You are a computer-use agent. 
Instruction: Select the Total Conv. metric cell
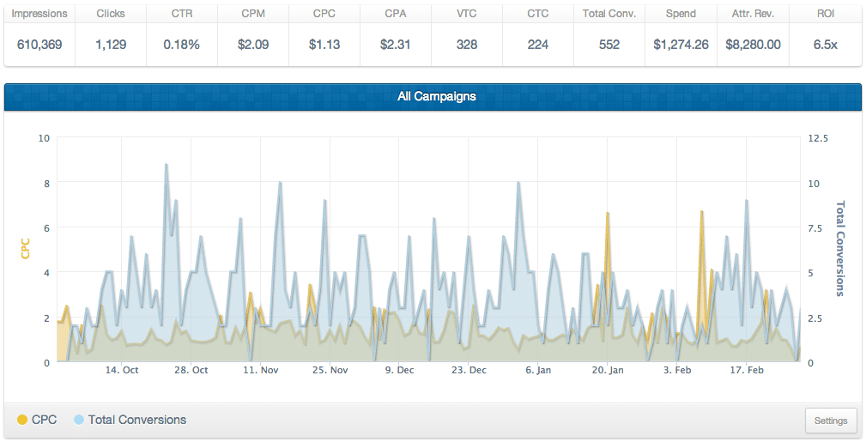609,36
